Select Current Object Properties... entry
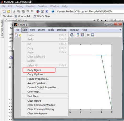The width and height of the screenshot is (124, 121). click(x=45, y=87)
